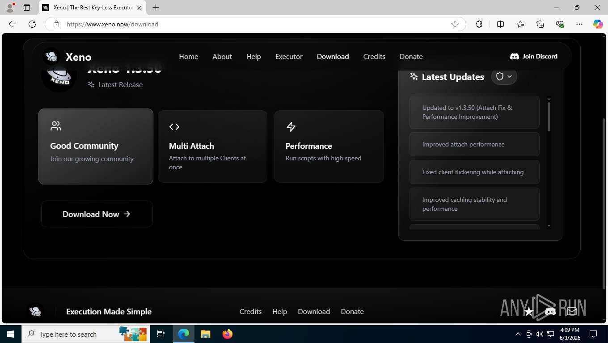Open Copilot sidebar icon

(598, 24)
